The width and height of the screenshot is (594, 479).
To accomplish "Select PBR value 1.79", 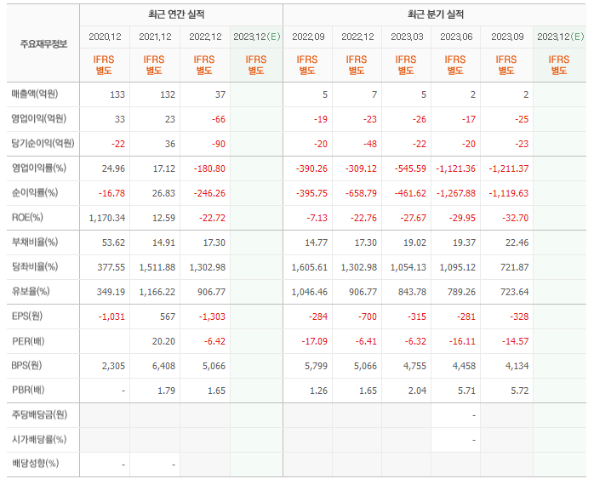I will [x=166, y=391].
